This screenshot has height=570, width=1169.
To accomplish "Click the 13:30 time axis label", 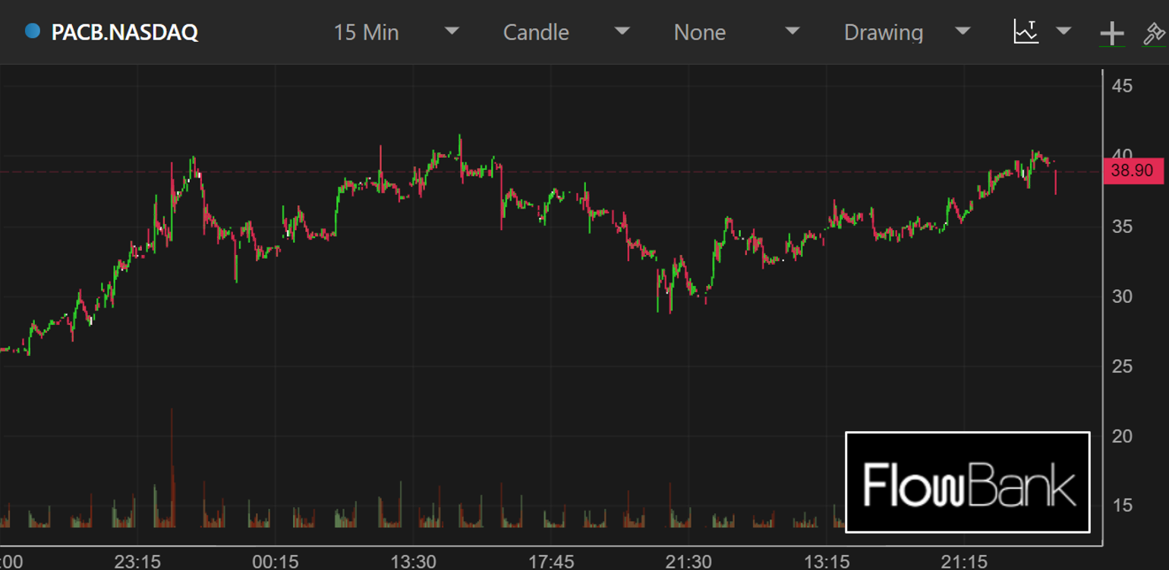I will 413,562.
